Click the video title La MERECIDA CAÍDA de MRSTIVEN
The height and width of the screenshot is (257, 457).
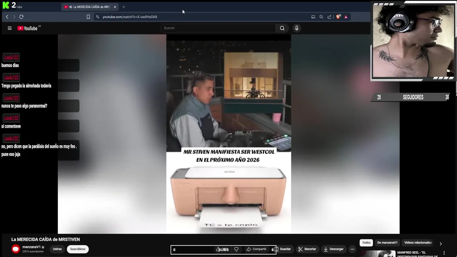point(45,240)
